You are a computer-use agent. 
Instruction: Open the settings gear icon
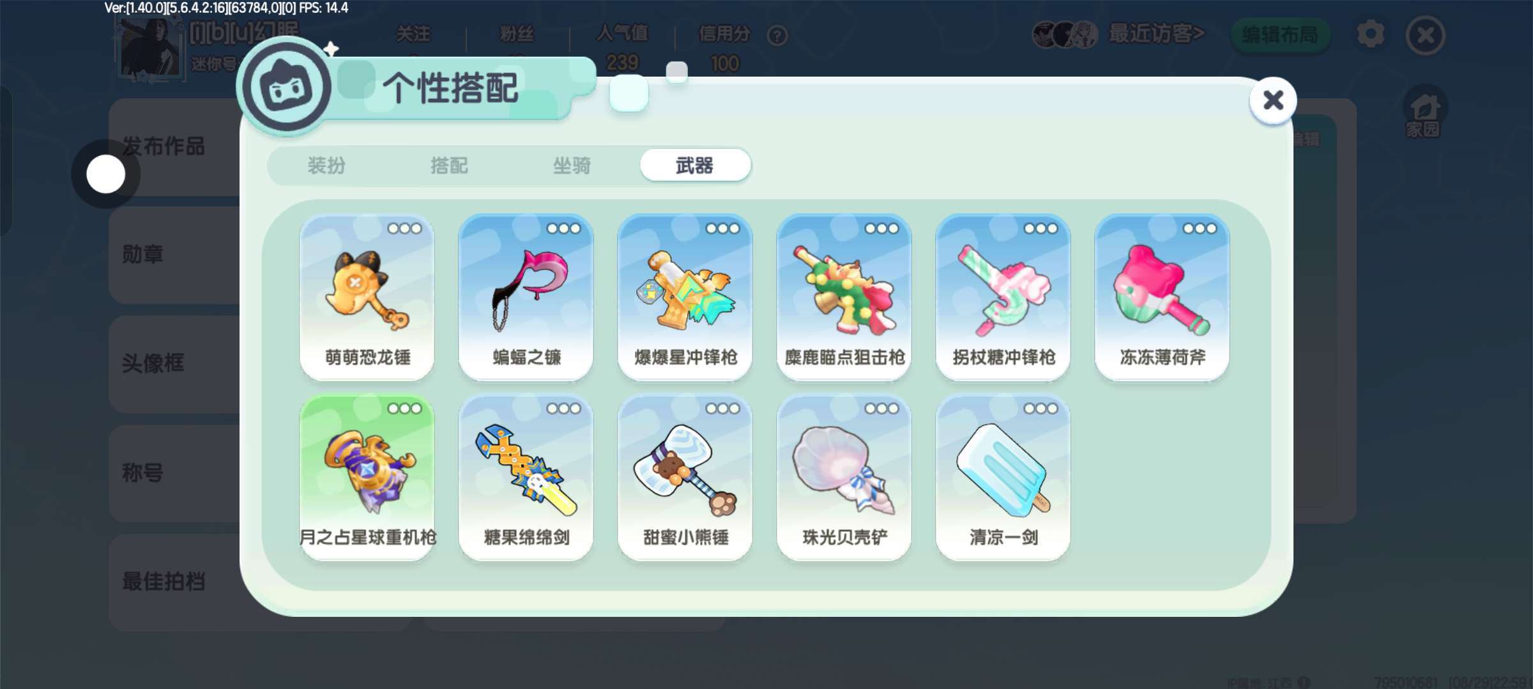tap(1371, 34)
